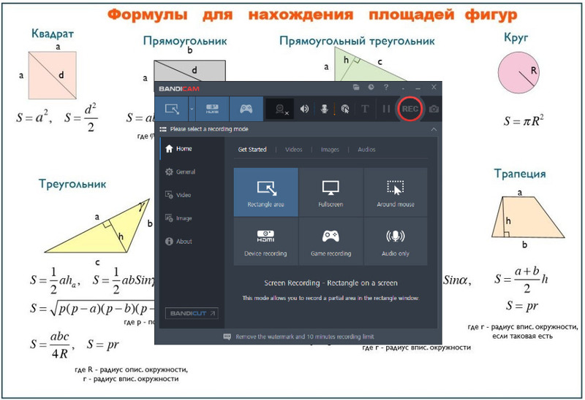Screen dimensions: 585x400
Task: Select the Rectangle area tile
Action: coord(266,192)
